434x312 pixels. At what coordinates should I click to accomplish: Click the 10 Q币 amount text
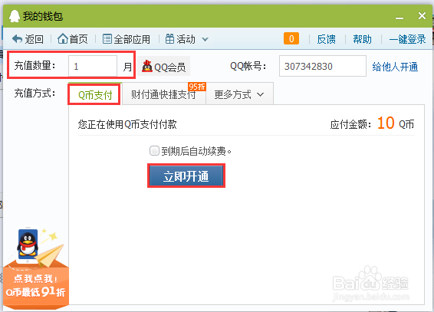pos(396,123)
